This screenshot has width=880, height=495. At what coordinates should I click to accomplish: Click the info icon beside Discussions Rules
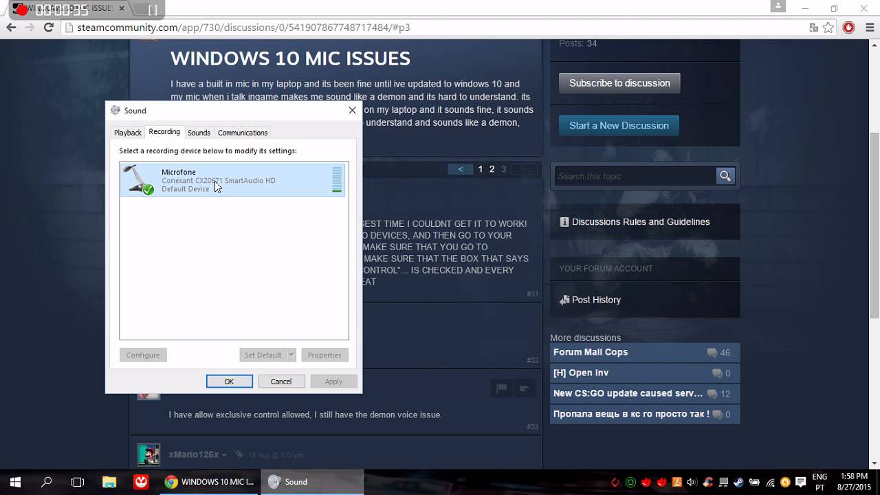point(564,222)
